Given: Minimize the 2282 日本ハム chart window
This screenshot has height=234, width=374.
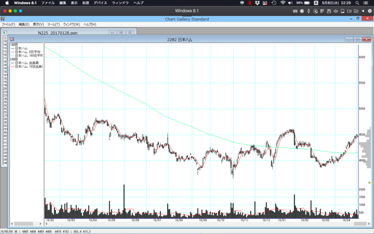Looking at the screenshot, I should (349, 39).
